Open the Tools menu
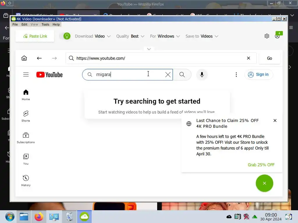298x223 pixels. pyautogui.click(x=45, y=24)
